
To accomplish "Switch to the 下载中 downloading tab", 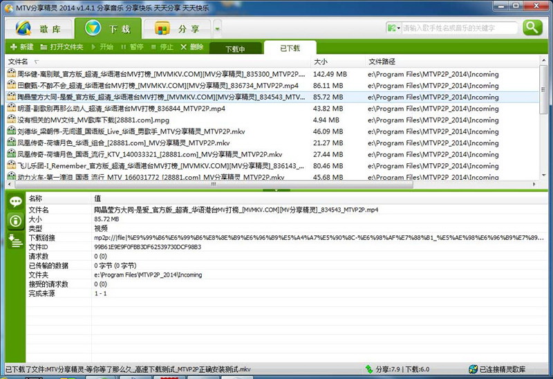I will 235,49.
